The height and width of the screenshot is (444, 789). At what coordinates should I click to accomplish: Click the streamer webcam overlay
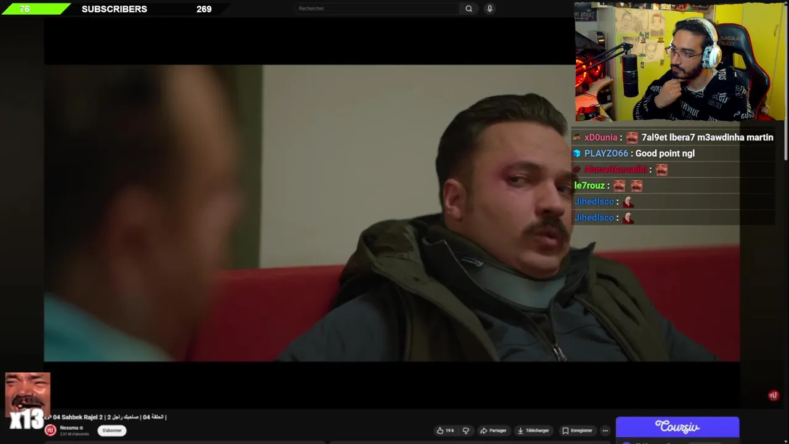[x=681, y=62]
